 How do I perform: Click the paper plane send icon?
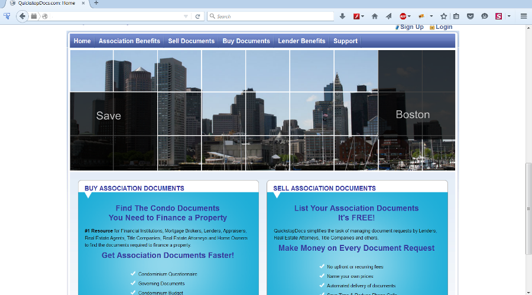point(389,17)
